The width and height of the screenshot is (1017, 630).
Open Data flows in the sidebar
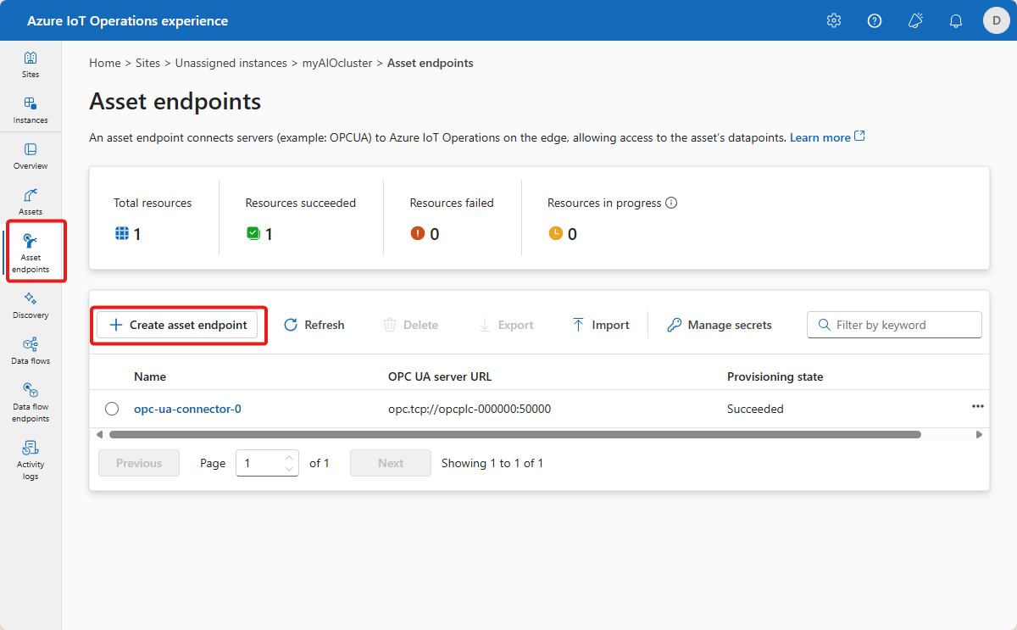coord(31,351)
